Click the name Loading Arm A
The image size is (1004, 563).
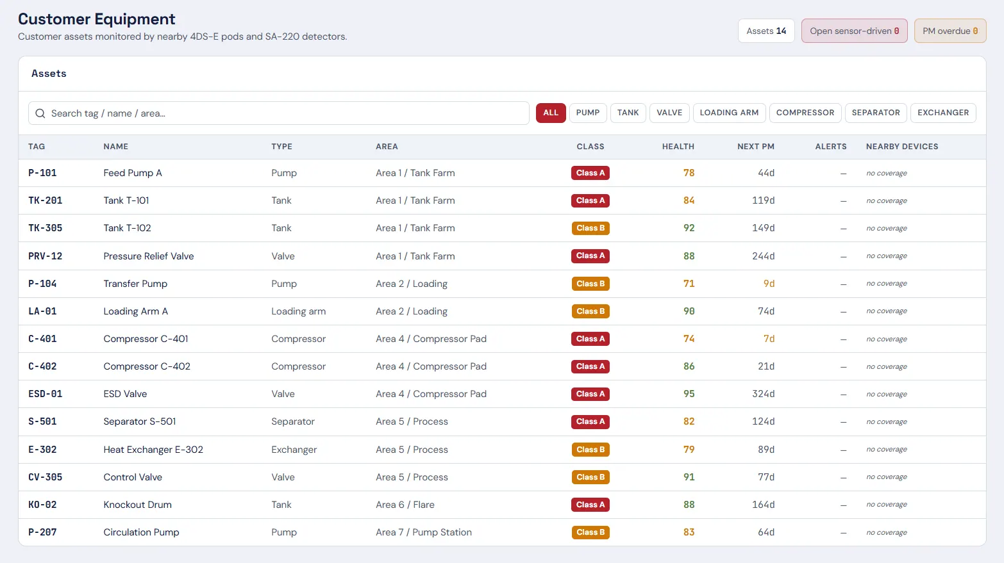pos(136,311)
